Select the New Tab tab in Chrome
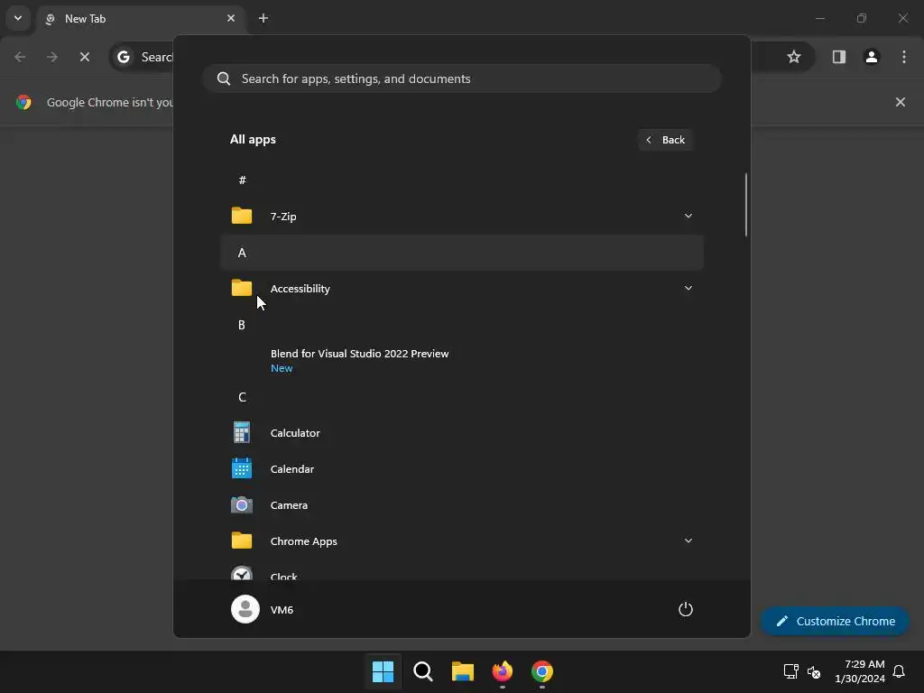 pyautogui.click(x=142, y=19)
